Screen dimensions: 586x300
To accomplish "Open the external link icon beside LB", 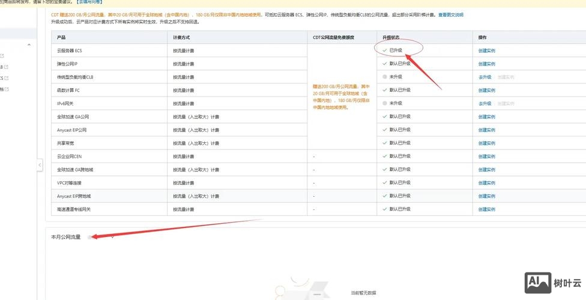I will pyautogui.click(x=7, y=67).
